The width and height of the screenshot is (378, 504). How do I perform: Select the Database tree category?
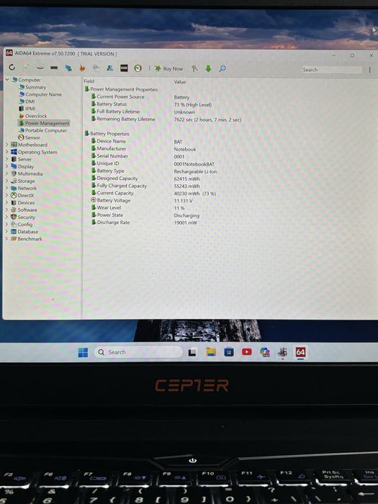24,232
